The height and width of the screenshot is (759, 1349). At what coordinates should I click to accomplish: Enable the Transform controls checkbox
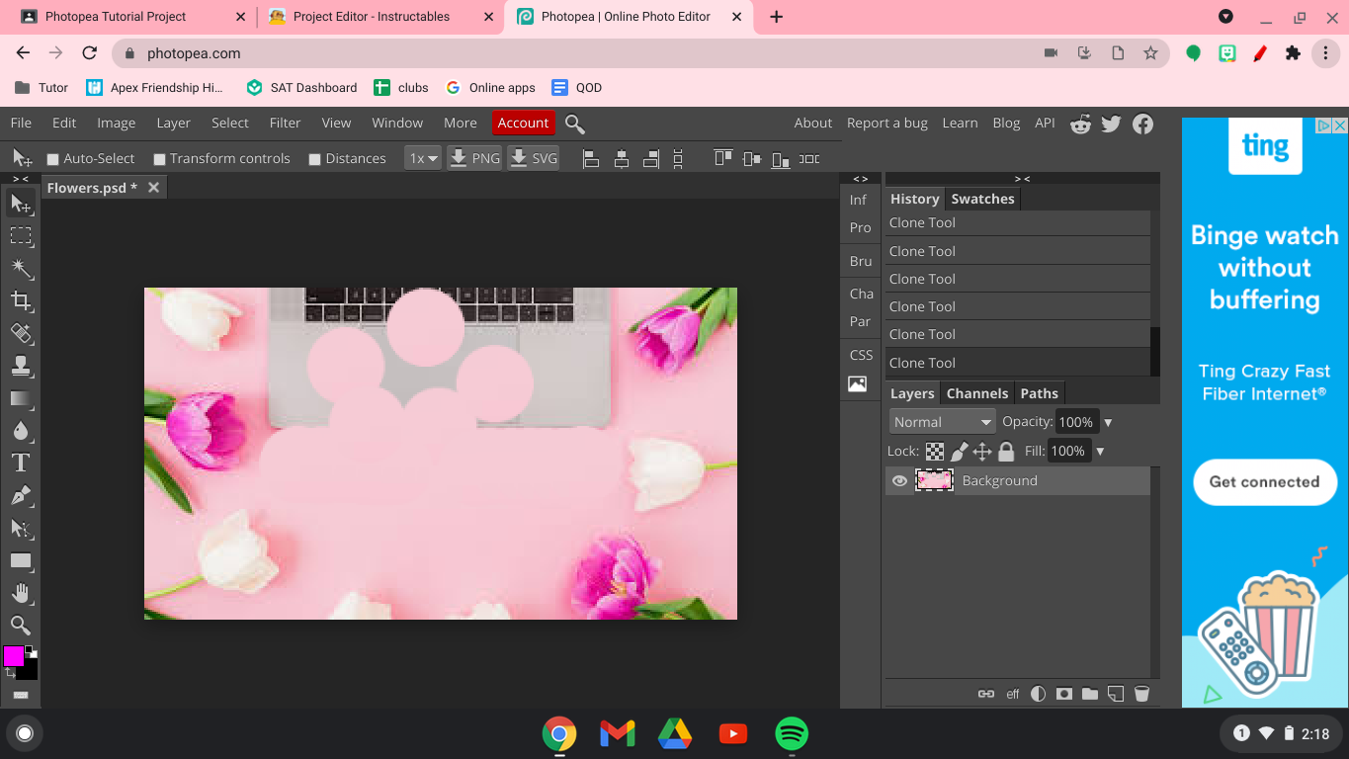[159, 159]
